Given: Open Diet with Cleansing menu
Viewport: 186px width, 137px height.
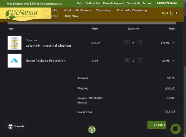Looking at the screenshot, I should (x=132, y=10).
